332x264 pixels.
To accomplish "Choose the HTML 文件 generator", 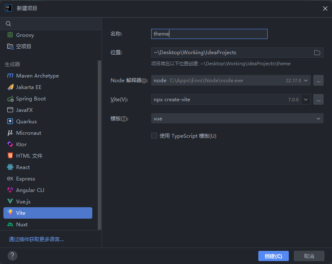I will [48, 156].
